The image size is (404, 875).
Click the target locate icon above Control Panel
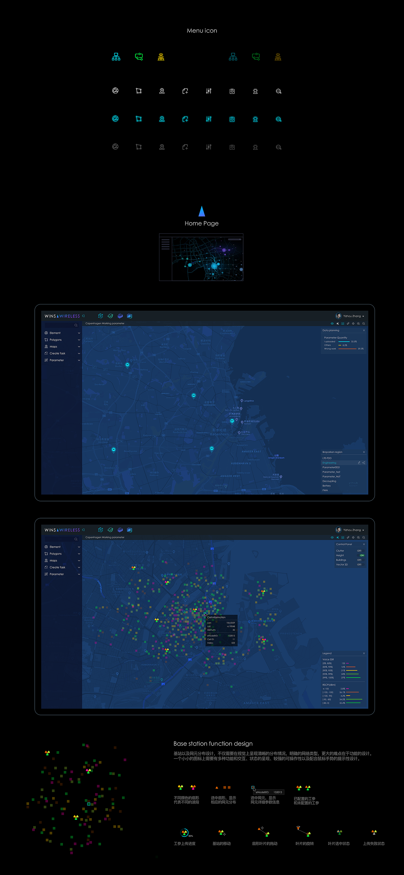pyautogui.click(x=353, y=537)
